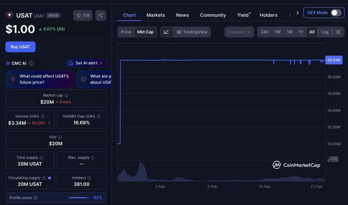Viewport: 348px width, 205px height.
Task: Click the 16.69% Vol/Mkt Cap value
Action: (81, 123)
